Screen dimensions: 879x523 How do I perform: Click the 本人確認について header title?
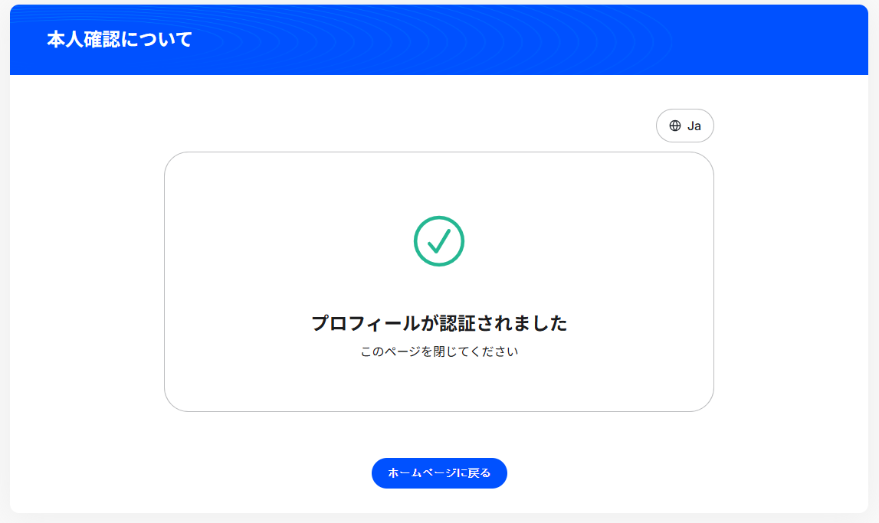pos(119,40)
